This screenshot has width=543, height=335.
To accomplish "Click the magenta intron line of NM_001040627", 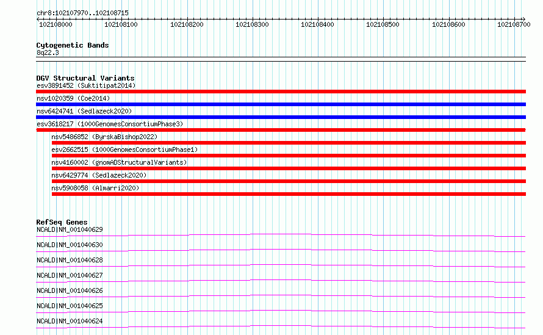I will tap(281, 280).
